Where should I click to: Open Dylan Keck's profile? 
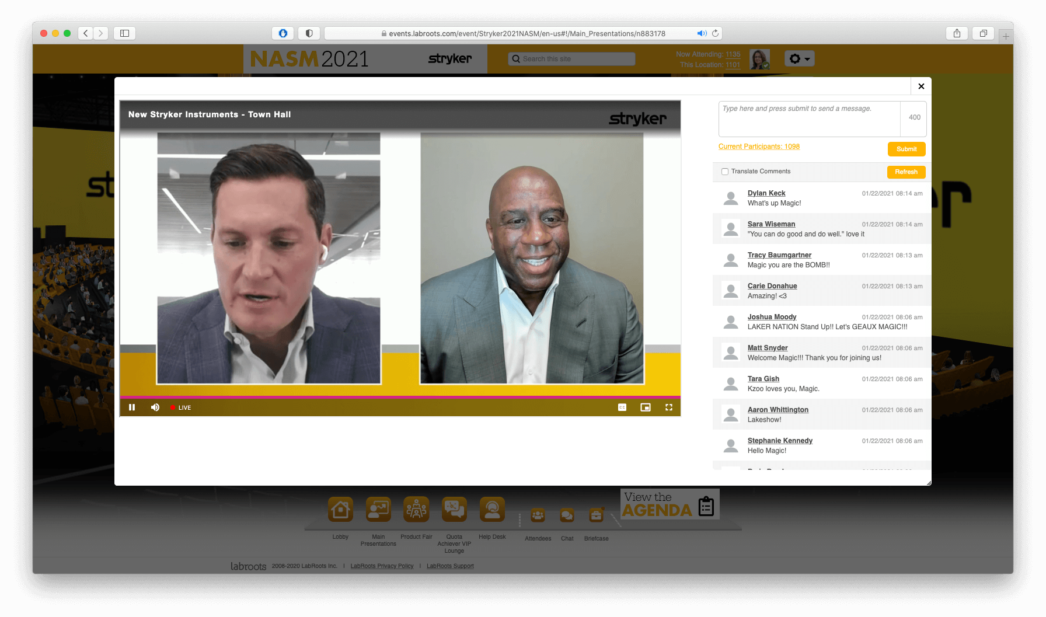766,193
